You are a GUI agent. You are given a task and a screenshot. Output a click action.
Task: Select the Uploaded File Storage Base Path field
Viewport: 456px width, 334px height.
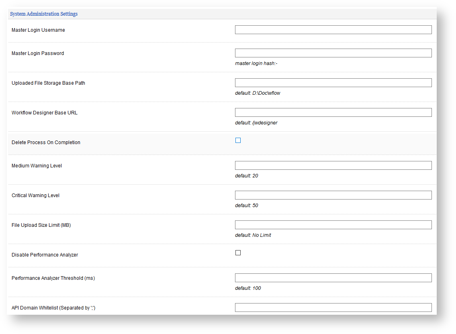point(333,83)
